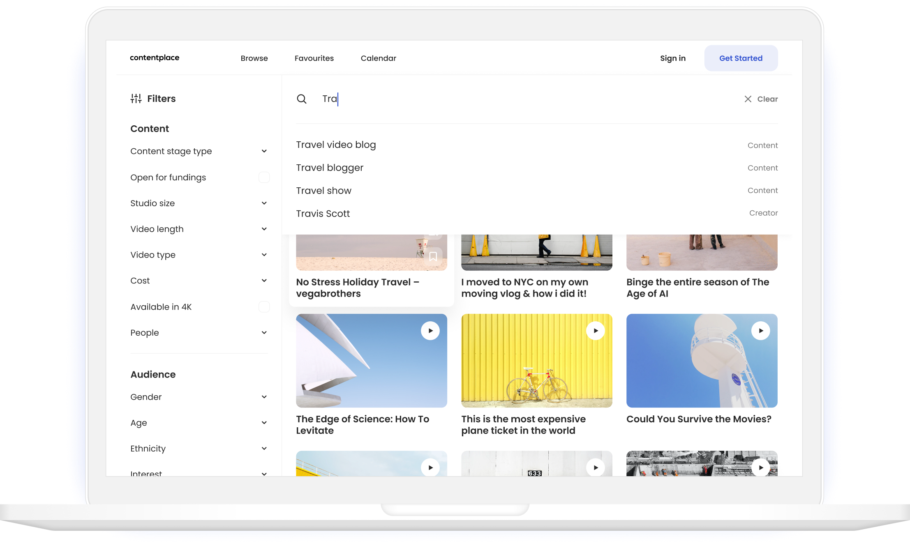
Task: Open I moved to NYC vlog title
Action: 524,288
